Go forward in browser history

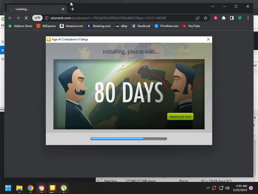[x=18, y=18]
